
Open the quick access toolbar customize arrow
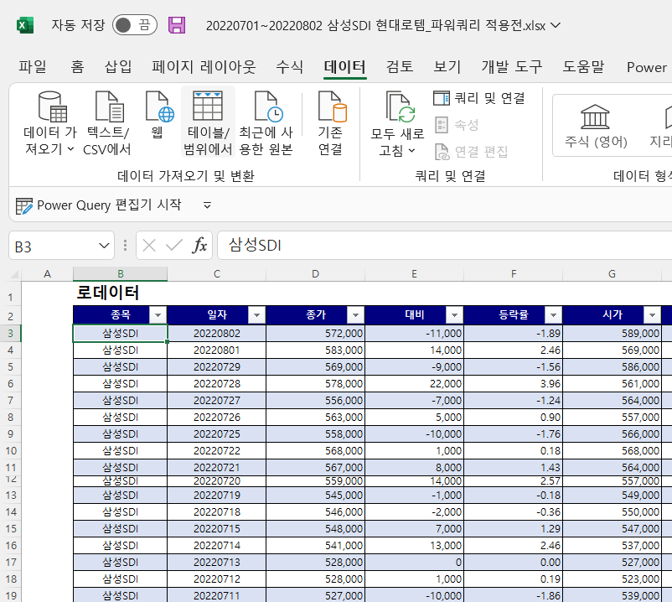click(x=207, y=205)
